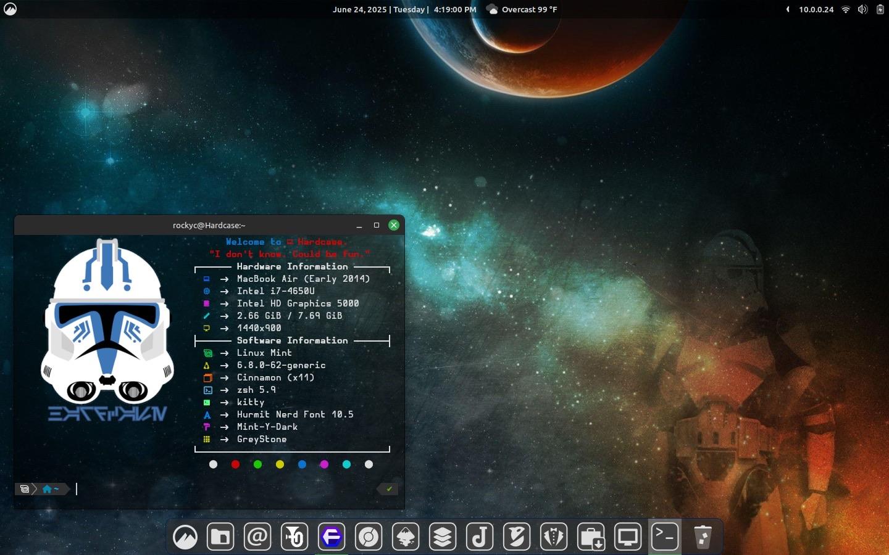Maximize the rockyc@Hardcase terminal window
This screenshot has height=555, width=889.
point(376,225)
